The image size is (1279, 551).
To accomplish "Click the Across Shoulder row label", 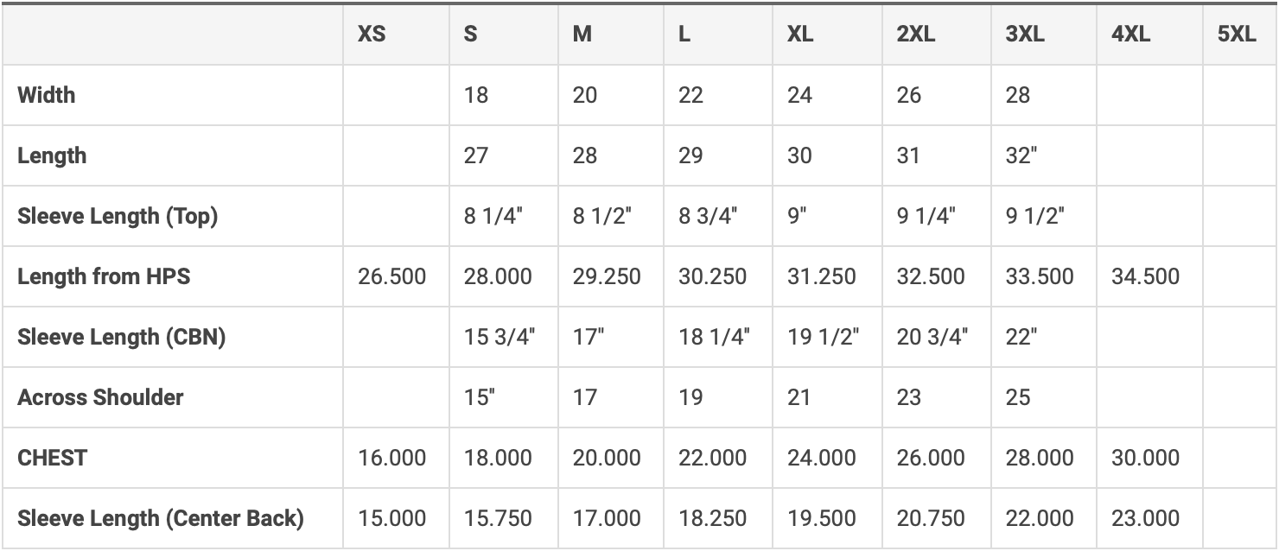I will point(100,397).
